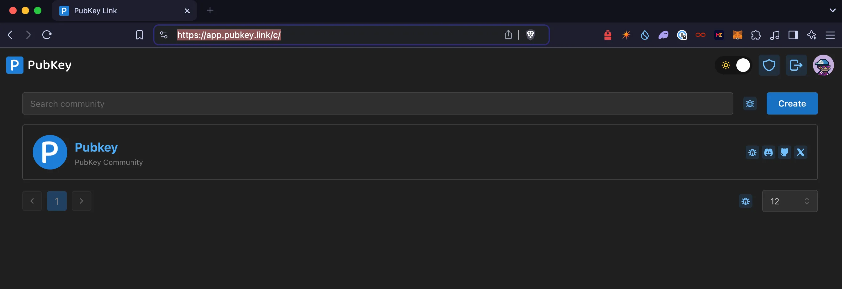Click the X (Twitter) icon for Pubkey
Viewport: 842px width, 289px height.
point(801,152)
